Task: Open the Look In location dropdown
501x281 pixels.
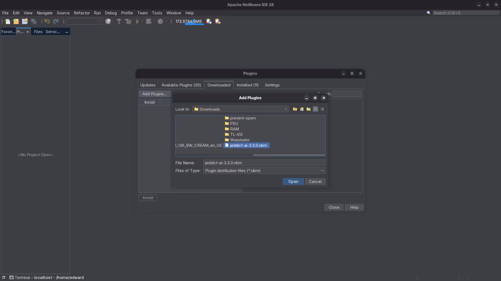Action: [285, 109]
